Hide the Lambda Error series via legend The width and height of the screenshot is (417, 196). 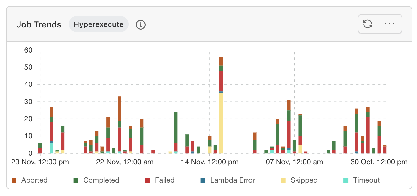(232, 180)
